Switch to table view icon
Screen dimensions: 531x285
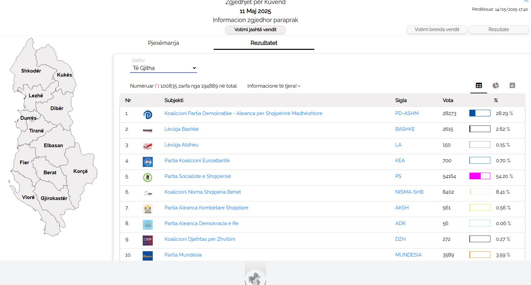pos(479,86)
